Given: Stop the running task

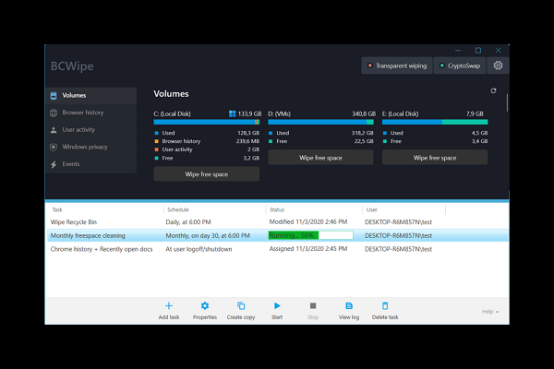Looking at the screenshot, I should (313, 306).
